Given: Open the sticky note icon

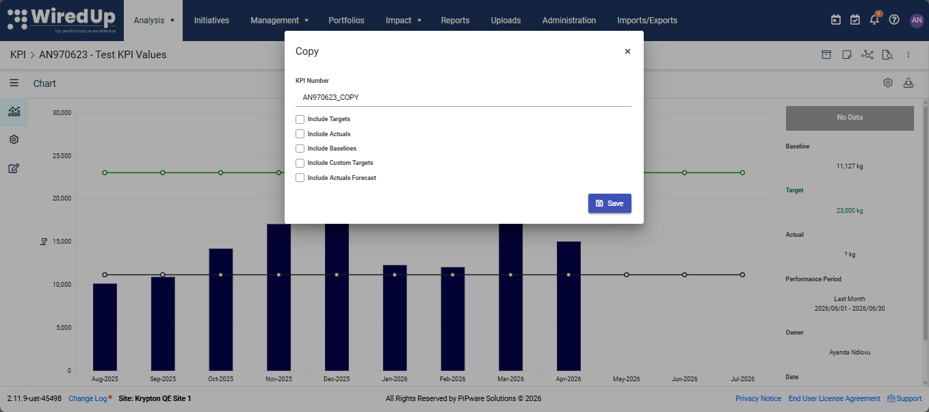Looking at the screenshot, I should [846, 55].
